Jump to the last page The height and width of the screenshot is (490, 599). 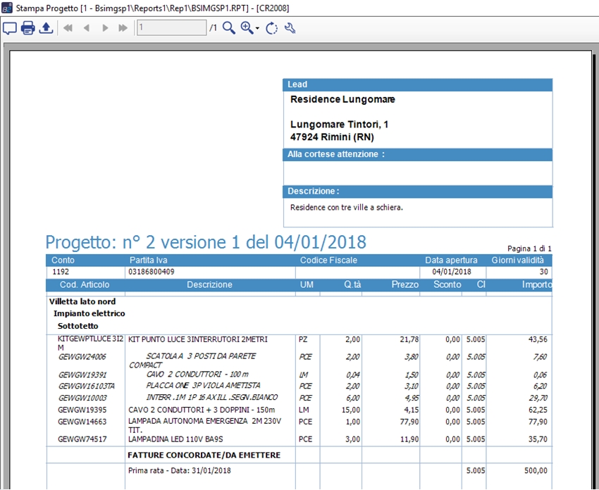click(x=123, y=28)
